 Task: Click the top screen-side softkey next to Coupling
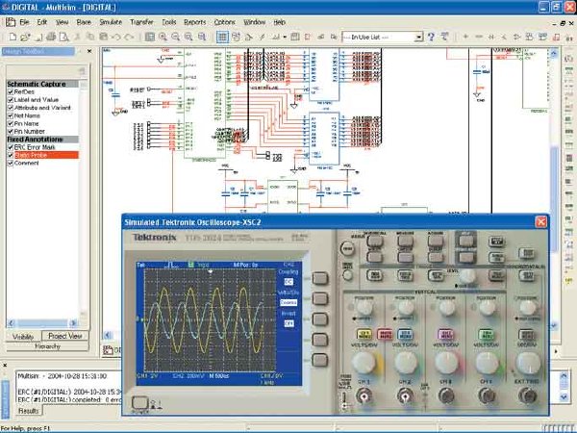(x=320, y=278)
